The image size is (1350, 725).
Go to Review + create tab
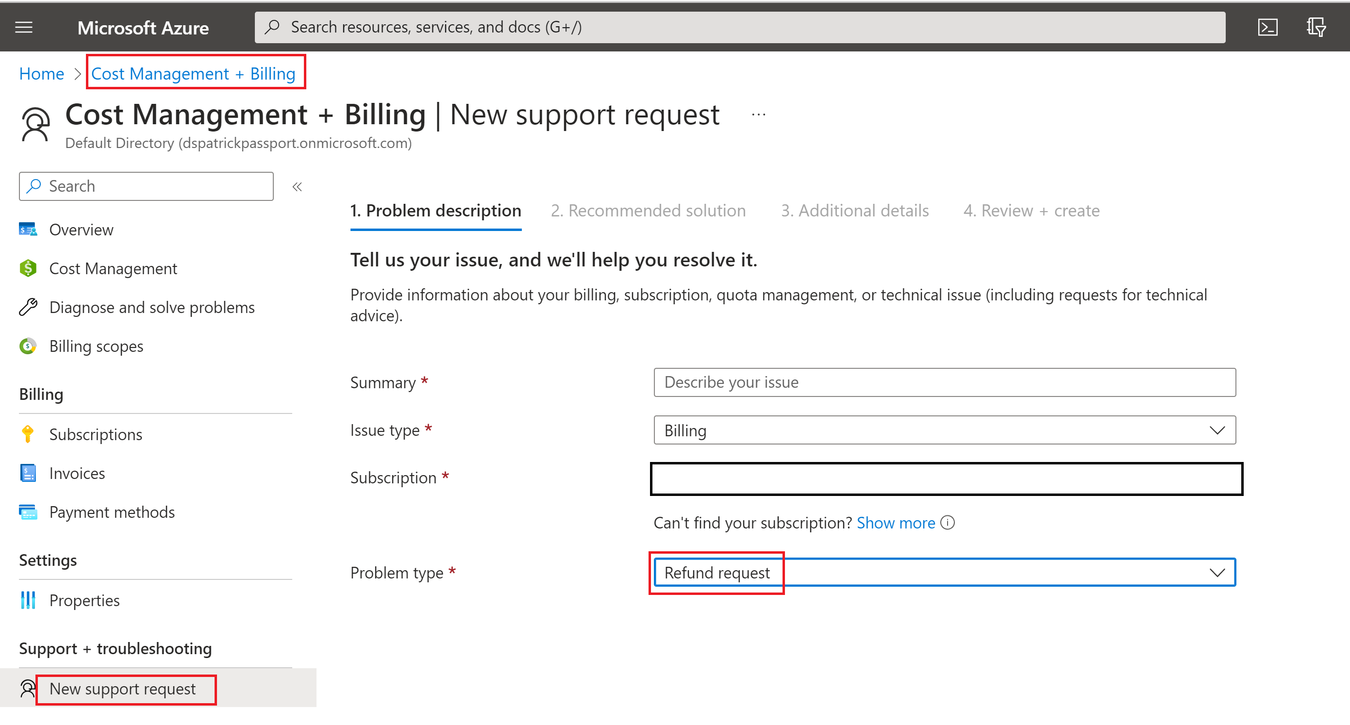tap(1031, 211)
